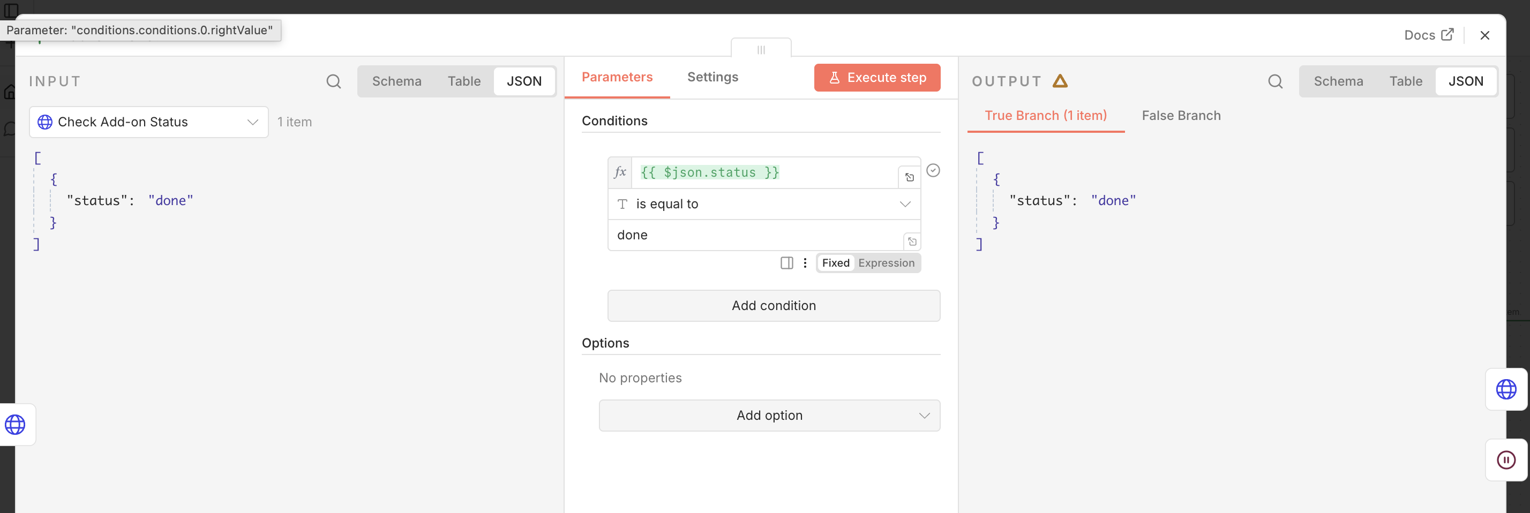Screen dimensions: 1530x513
Task: Click the '1 item' count label
Action: click(x=294, y=122)
